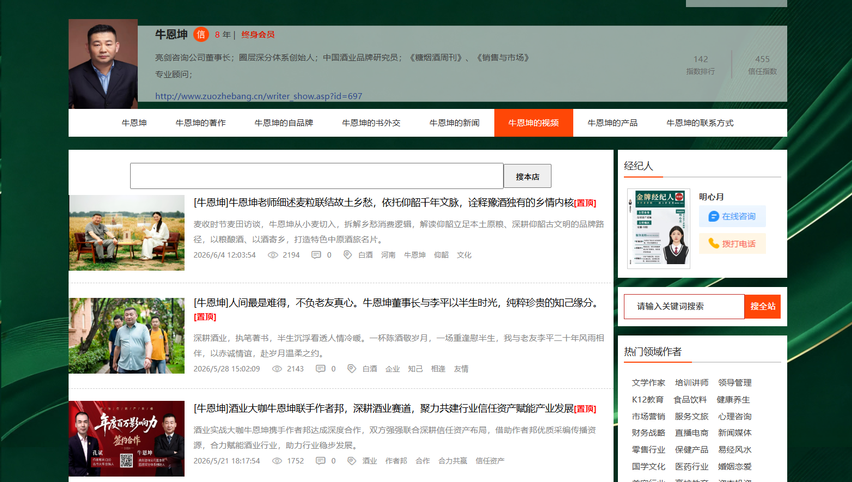Switch to 牛恩坤的联系方式 tab
Viewport: 852px width, 482px height.
(x=700, y=123)
